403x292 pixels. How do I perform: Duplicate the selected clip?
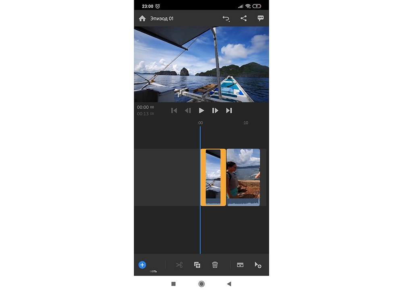197,265
